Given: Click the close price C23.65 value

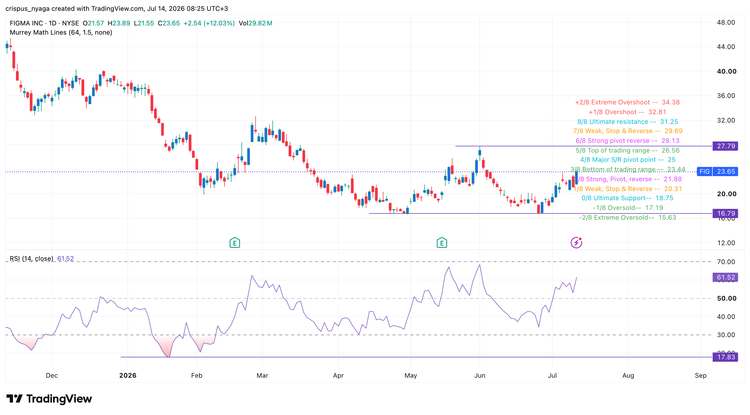Looking at the screenshot, I should pos(169,23).
